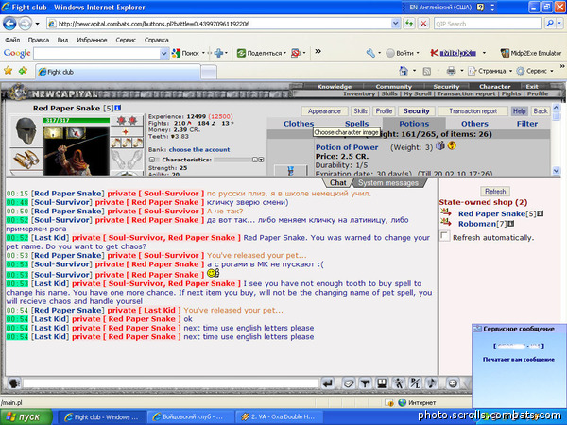The width and height of the screenshot is (567, 425).
Task: Click the character portrait image
Action: pos(77,151)
